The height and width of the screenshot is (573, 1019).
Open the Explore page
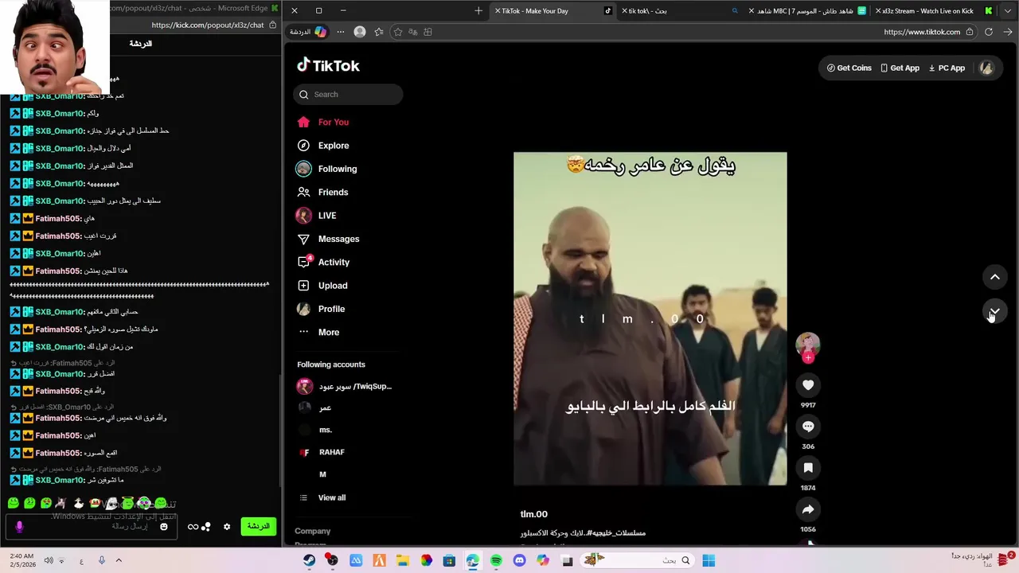click(x=322, y=146)
